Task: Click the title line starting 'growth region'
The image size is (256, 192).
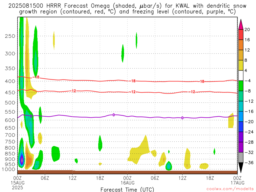Action: [127, 12]
